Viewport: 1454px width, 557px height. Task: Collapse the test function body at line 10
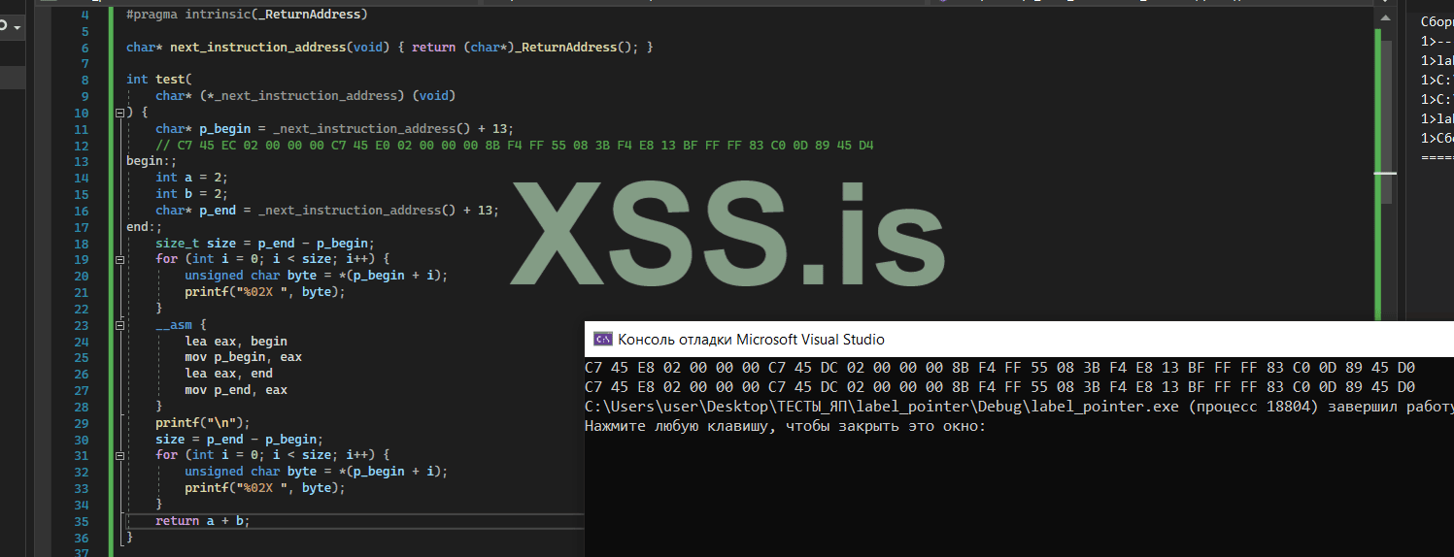click(119, 113)
